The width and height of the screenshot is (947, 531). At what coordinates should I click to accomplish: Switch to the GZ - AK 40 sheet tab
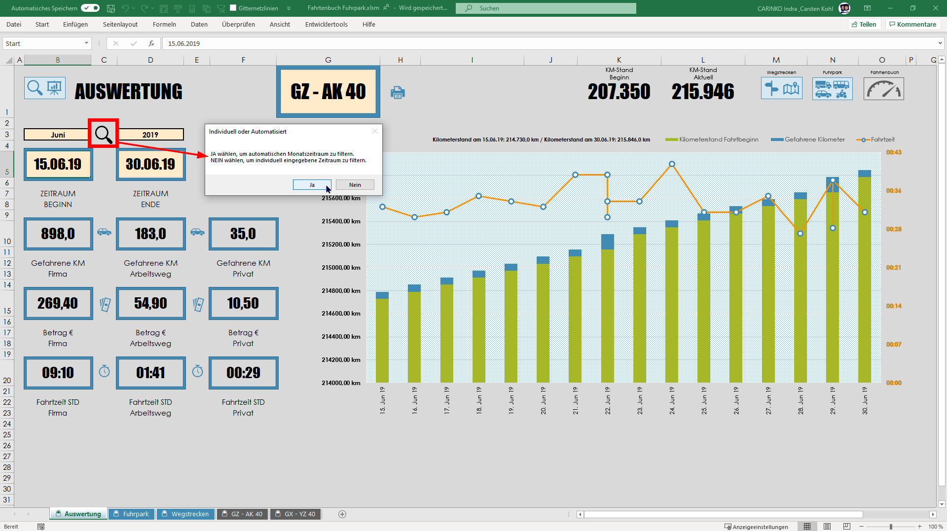(x=242, y=514)
